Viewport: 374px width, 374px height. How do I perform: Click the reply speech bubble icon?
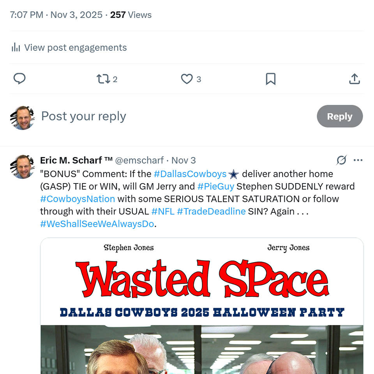19,79
